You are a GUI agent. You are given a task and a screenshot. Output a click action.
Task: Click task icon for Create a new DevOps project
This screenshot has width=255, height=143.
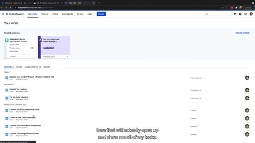point(7,118)
